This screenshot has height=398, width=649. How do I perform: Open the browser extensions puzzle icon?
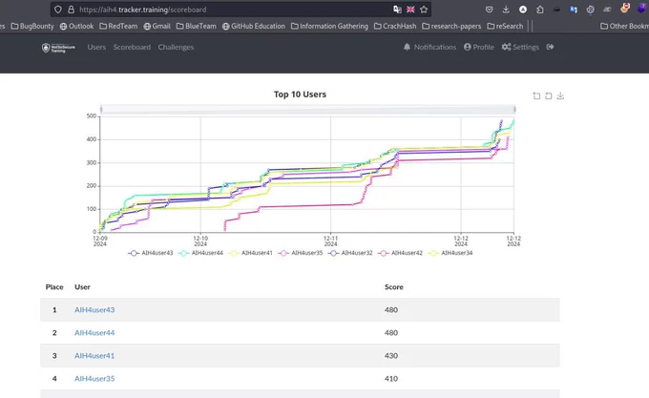(x=540, y=10)
